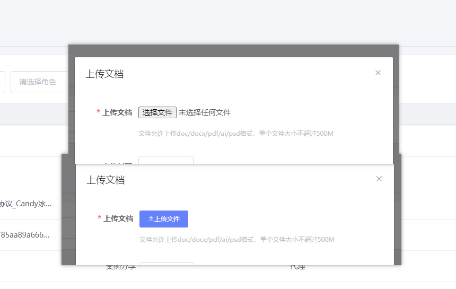Click the 上传文档 field label beside blue button
Image resolution: width=456 pixels, height=289 pixels.
tap(118, 218)
